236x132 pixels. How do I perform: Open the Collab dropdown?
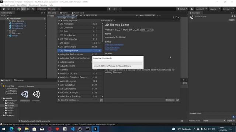click(182, 9)
